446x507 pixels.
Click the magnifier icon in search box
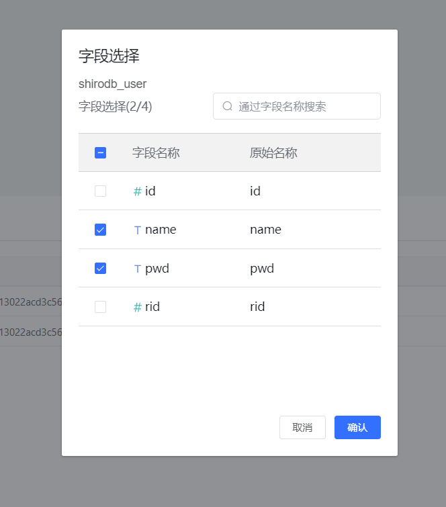(x=228, y=106)
